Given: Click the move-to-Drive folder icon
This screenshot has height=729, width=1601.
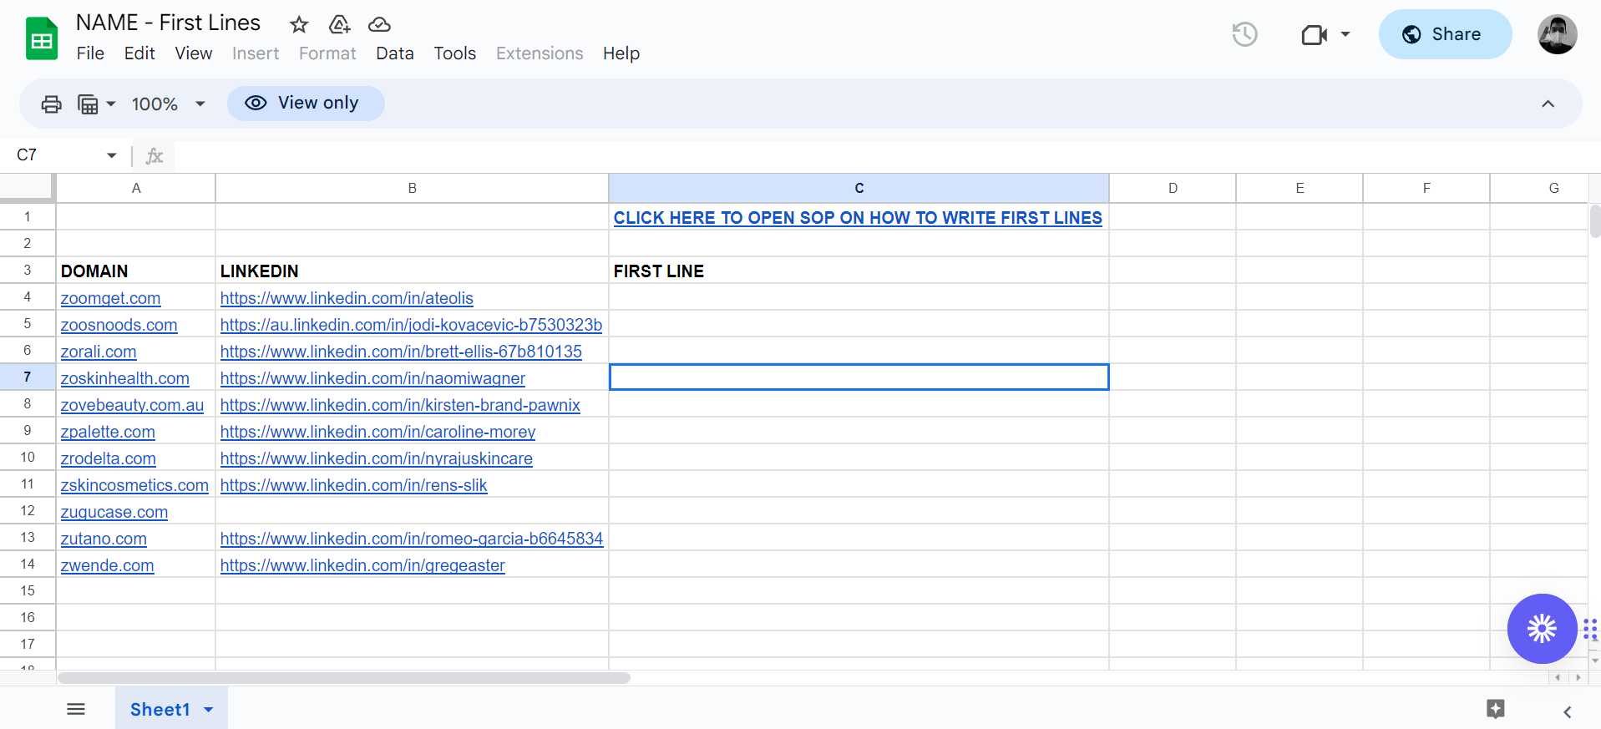Looking at the screenshot, I should 339,24.
